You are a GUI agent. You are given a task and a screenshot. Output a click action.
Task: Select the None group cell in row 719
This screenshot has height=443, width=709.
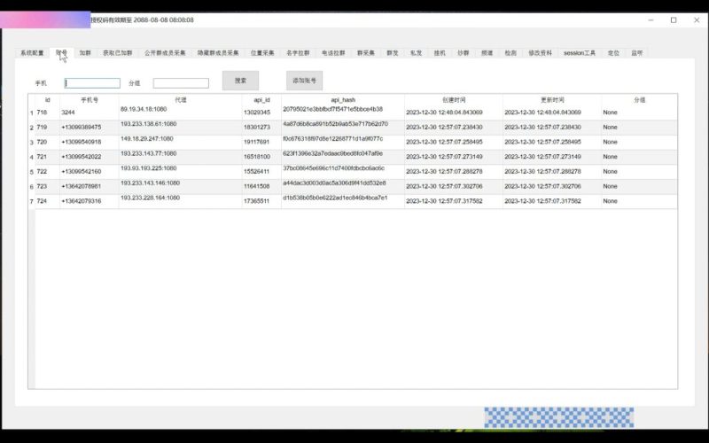pyautogui.click(x=639, y=128)
